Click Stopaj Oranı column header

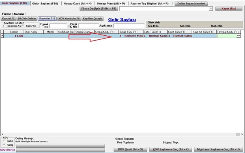(84, 32)
